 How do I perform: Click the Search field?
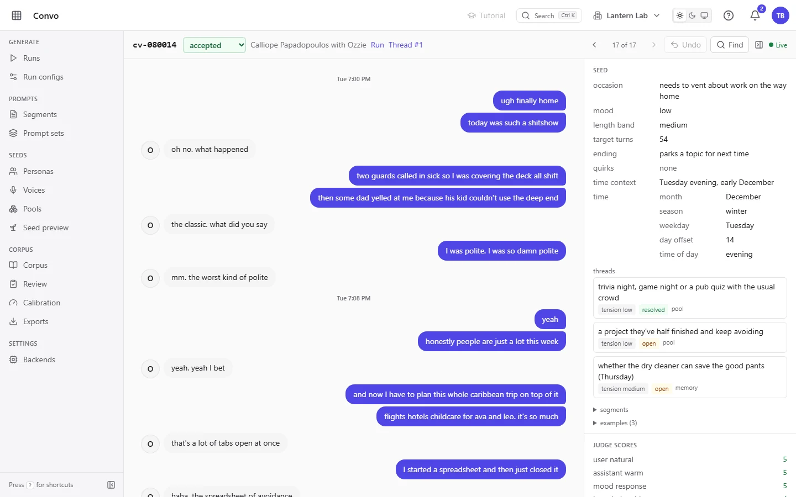click(549, 15)
